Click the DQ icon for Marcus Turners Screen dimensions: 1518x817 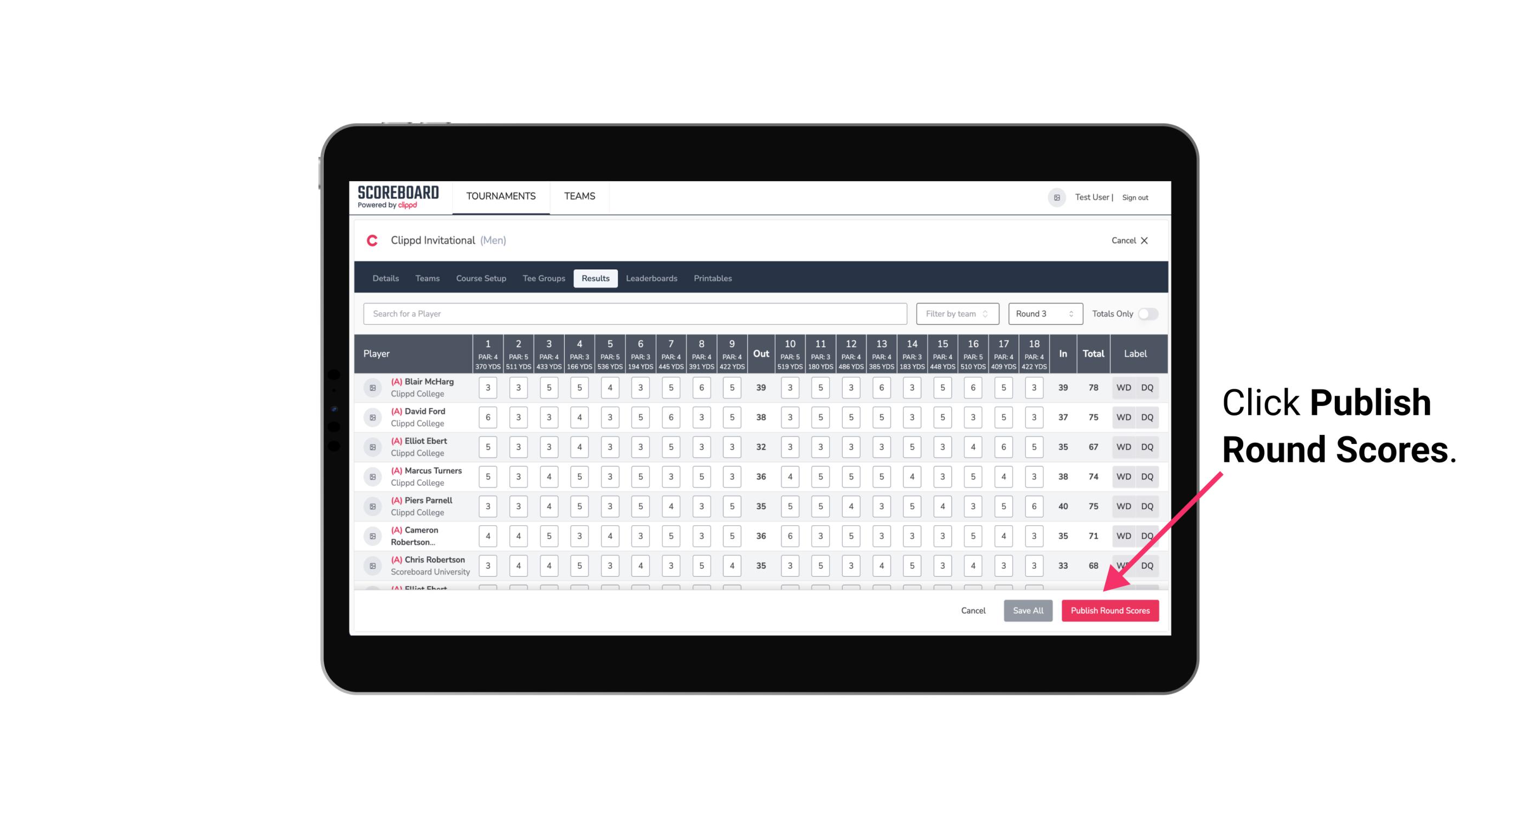[x=1147, y=476]
